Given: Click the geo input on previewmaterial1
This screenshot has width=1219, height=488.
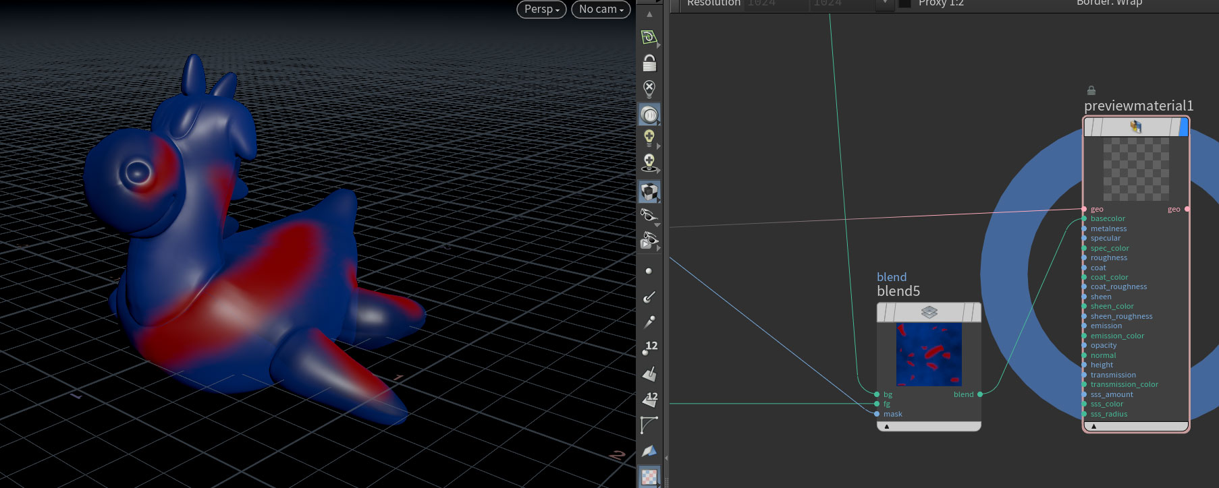Looking at the screenshot, I should (1084, 209).
